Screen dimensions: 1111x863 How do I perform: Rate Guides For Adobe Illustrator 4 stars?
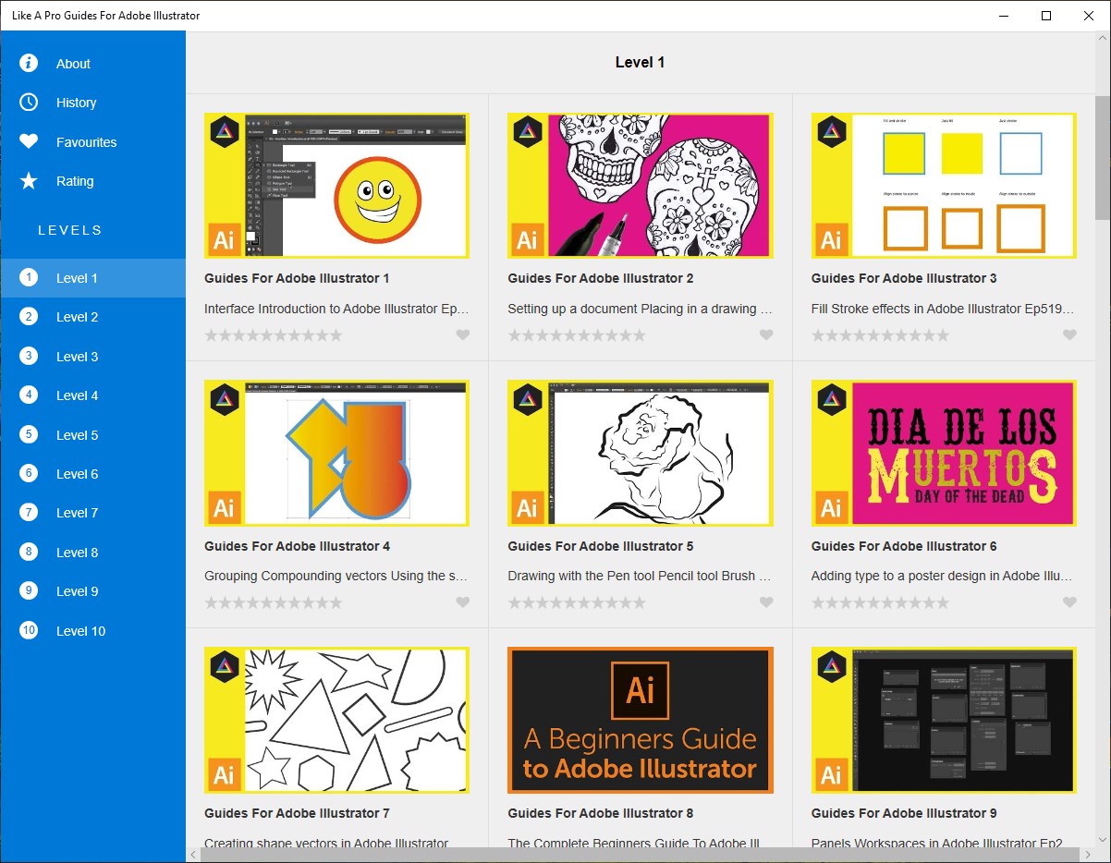pyautogui.click(x=274, y=602)
